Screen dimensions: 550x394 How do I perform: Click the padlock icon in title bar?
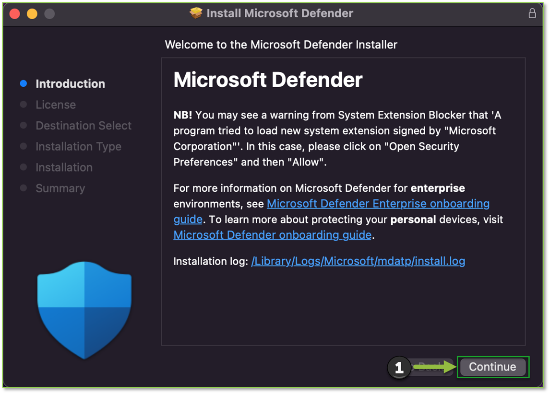pos(532,13)
